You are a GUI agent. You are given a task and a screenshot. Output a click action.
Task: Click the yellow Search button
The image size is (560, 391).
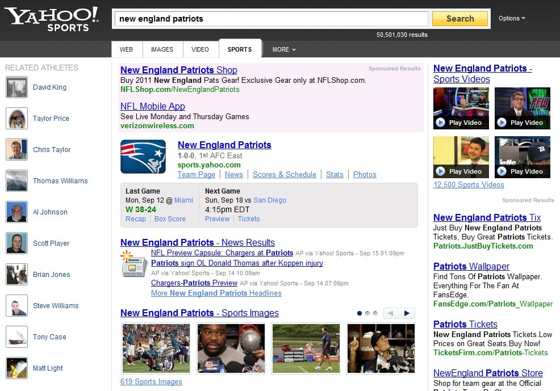(x=460, y=19)
